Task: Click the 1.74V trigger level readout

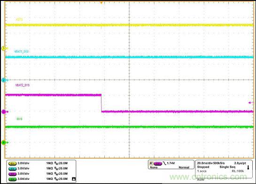Action: 171,163
